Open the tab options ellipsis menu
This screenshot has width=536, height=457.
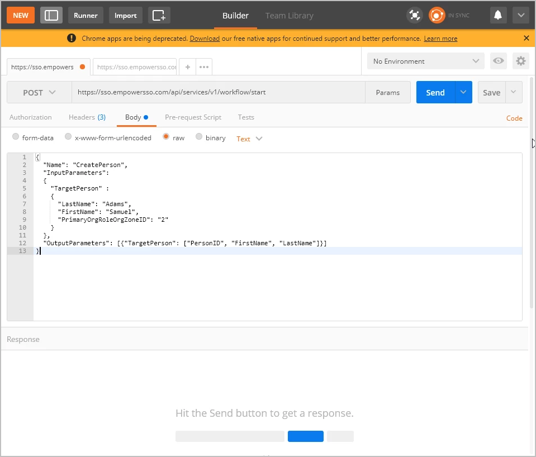(x=204, y=67)
